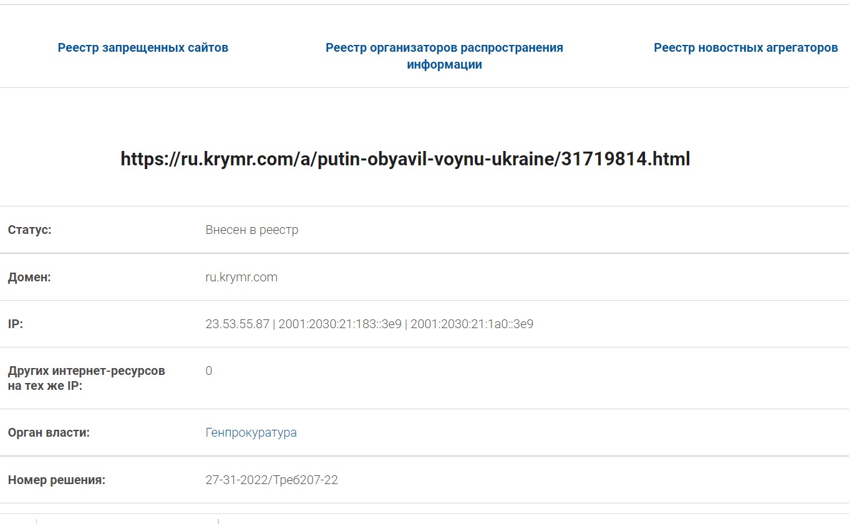Click the '0' other resources count
Image resolution: width=849 pixels, height=524 pixels.
click(x=209, y=371)
